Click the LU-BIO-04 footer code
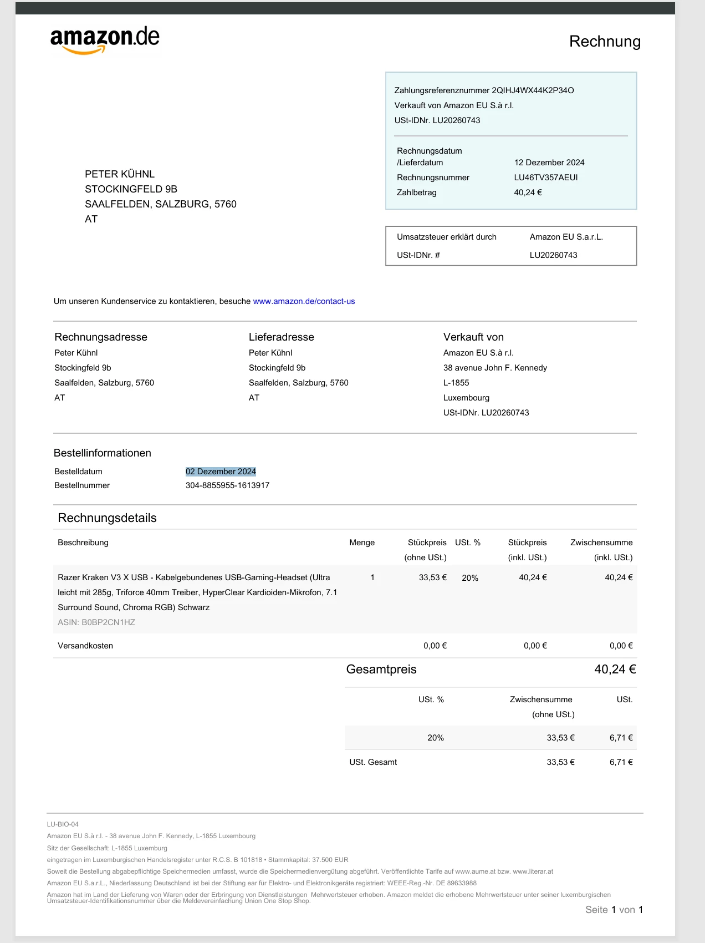Screen dimensions: 705x943 pos(63,824)
